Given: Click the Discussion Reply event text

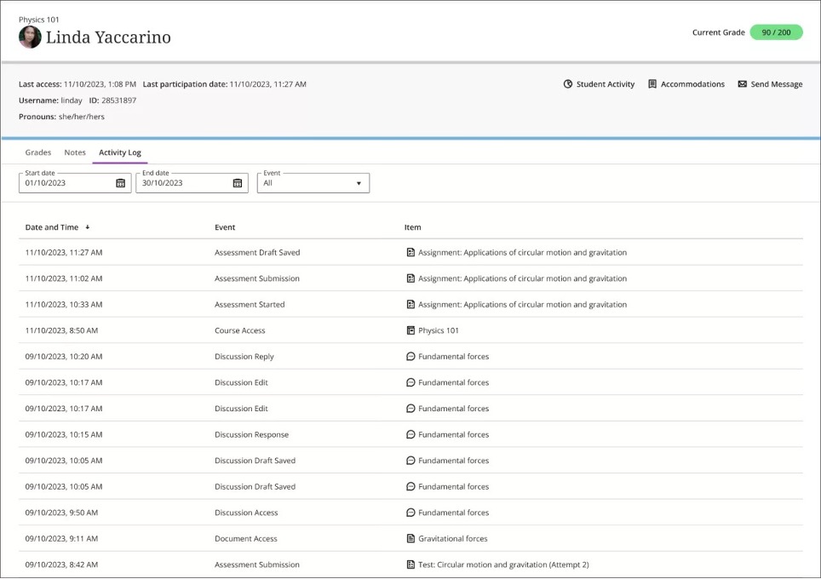Looking at the screenshot, I should [x=244, y=357].
